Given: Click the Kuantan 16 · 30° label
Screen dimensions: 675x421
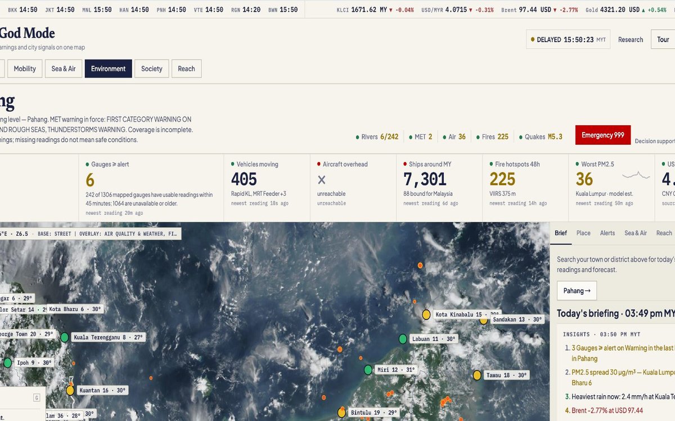Looking at the screenshot, I should (x=103, y=390).
